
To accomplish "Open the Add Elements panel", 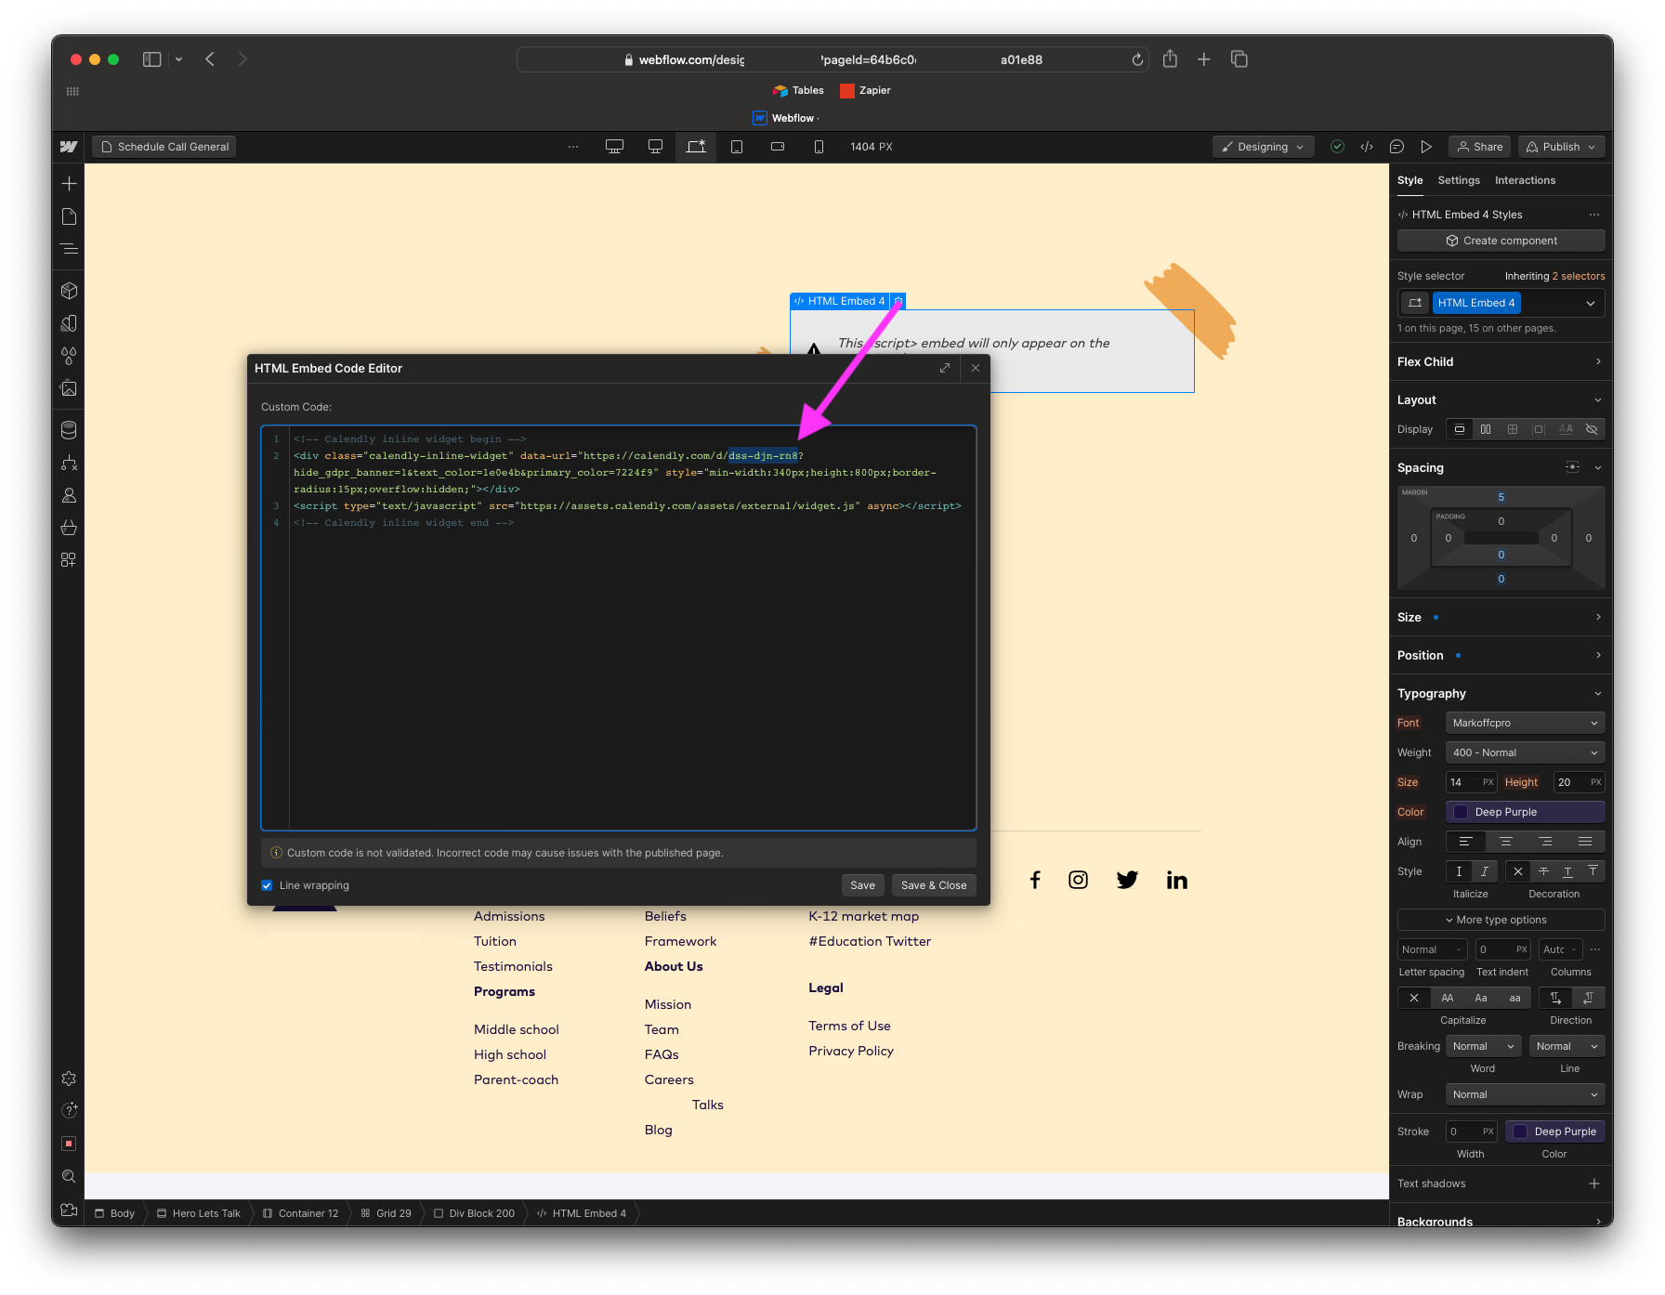I will tap(69, 183).
